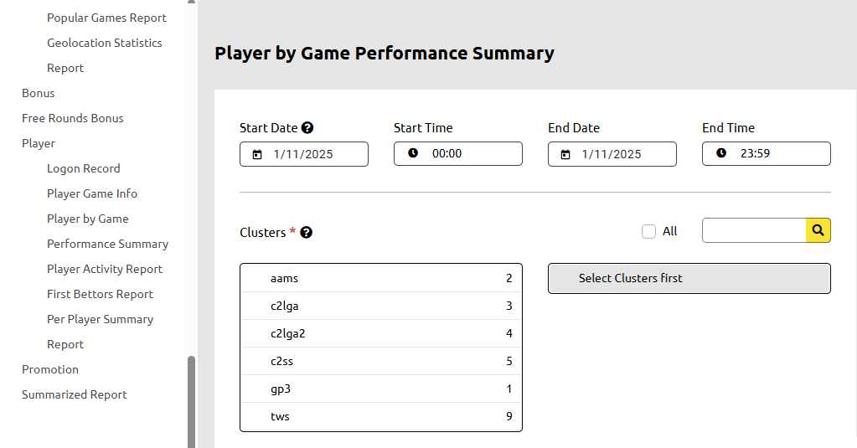
Task: Click clock icon in End Time field
Action: (721, 153)
